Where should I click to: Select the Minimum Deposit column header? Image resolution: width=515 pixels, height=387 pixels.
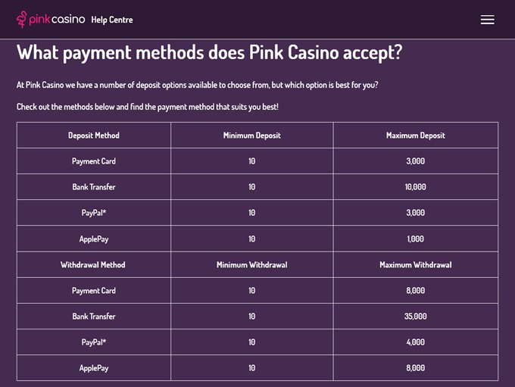click(x=251, y=136)
